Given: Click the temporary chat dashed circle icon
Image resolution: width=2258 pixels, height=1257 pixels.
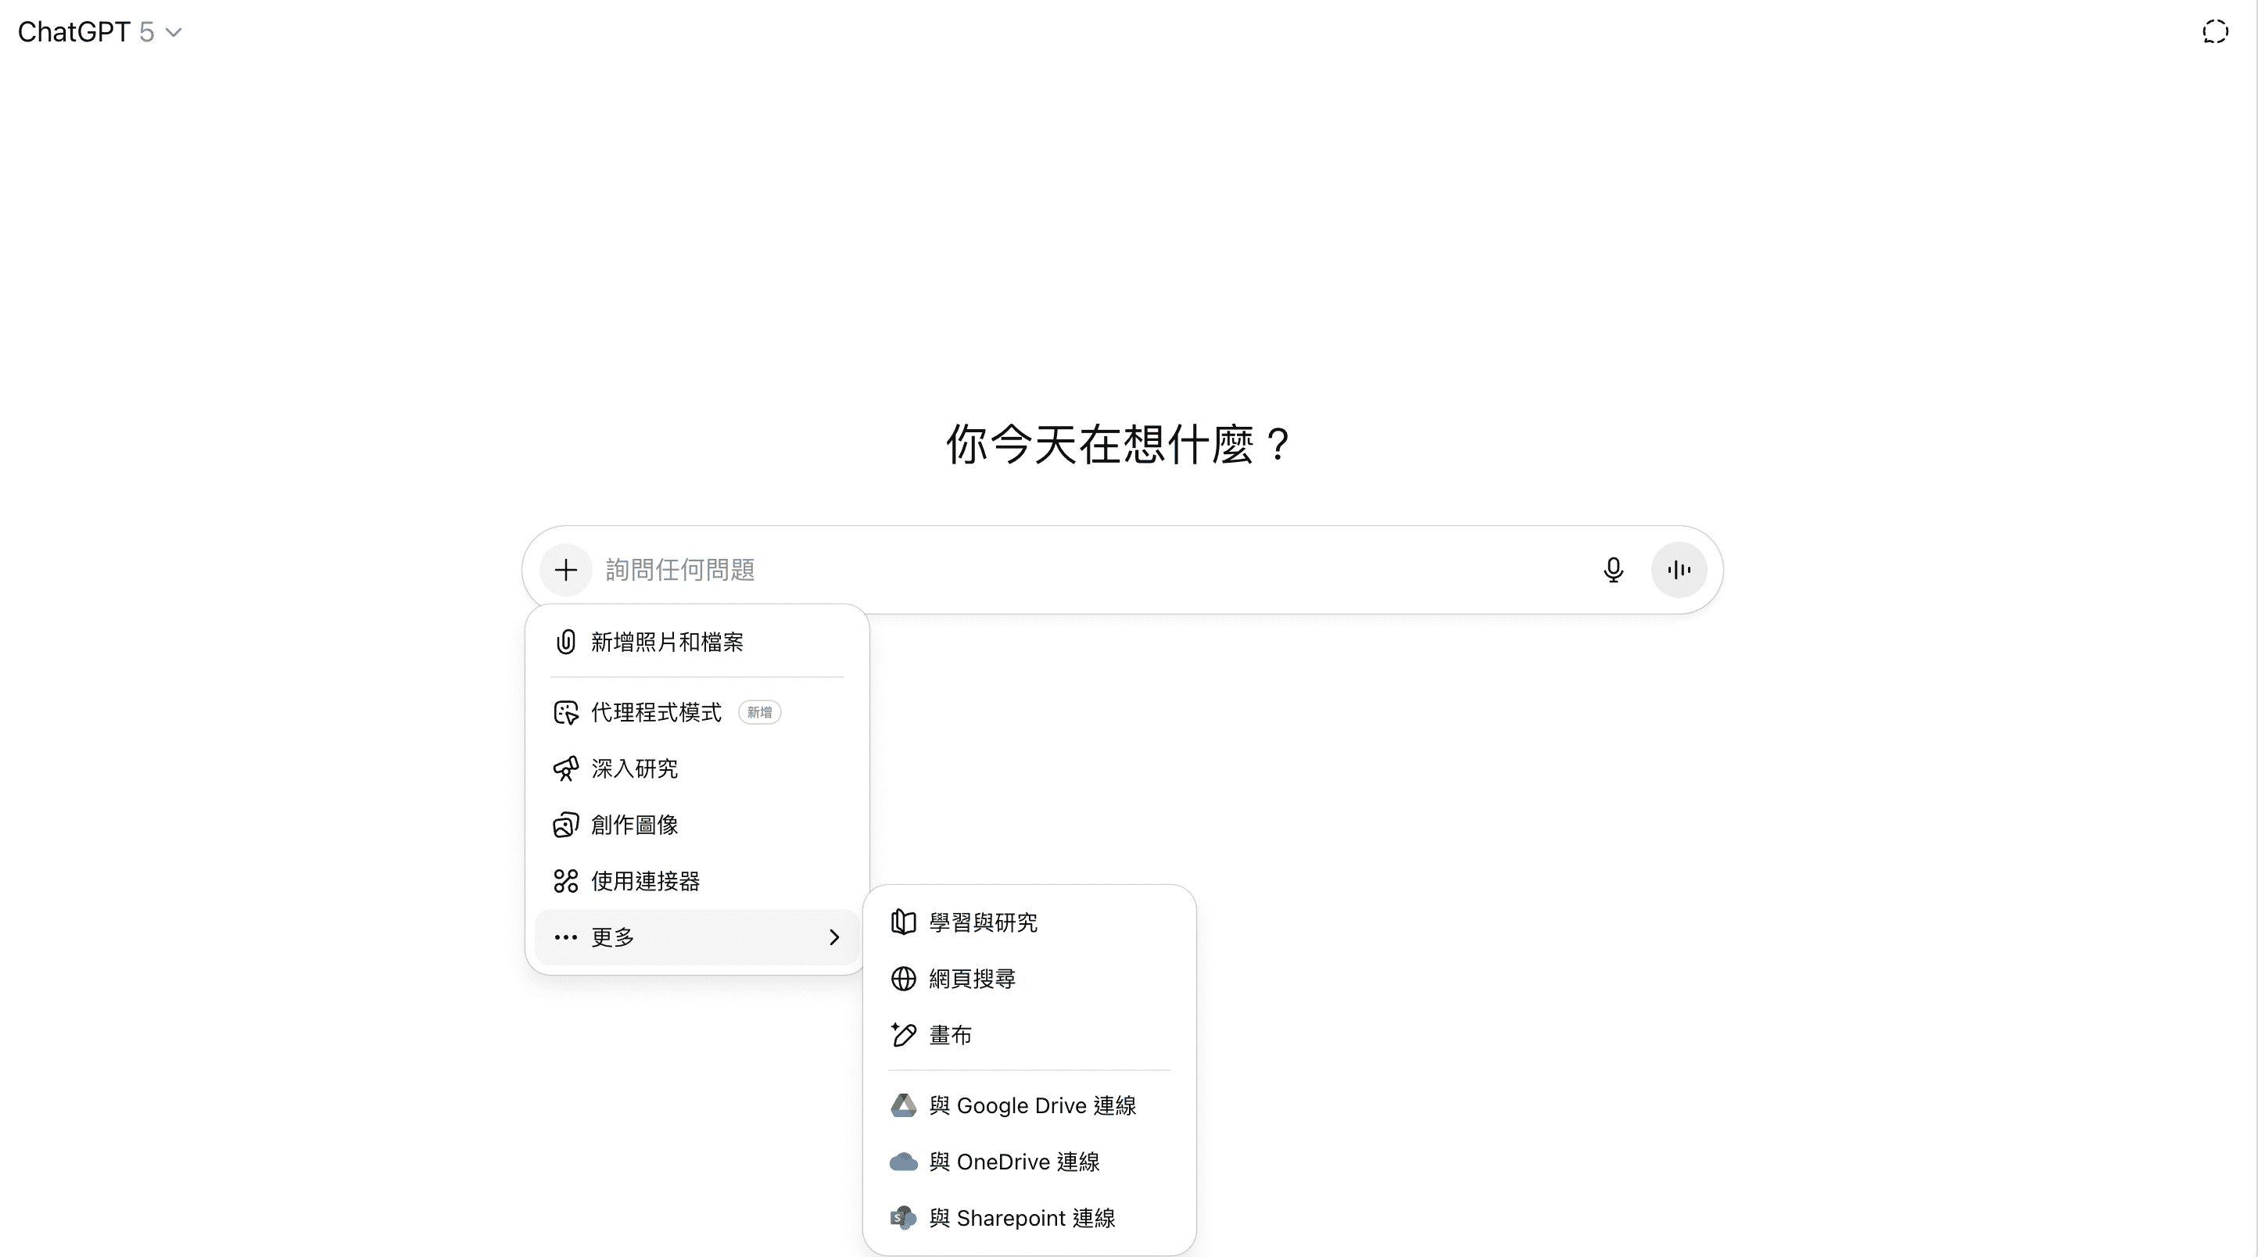Looking at the screenshot, I should [2215, 32].
